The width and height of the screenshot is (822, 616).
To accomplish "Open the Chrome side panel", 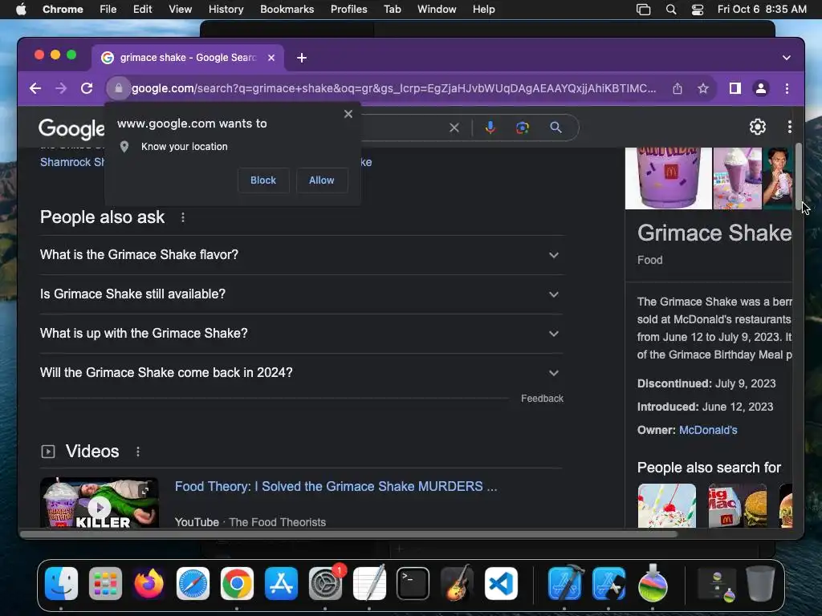I will click(x=735, y=88).
